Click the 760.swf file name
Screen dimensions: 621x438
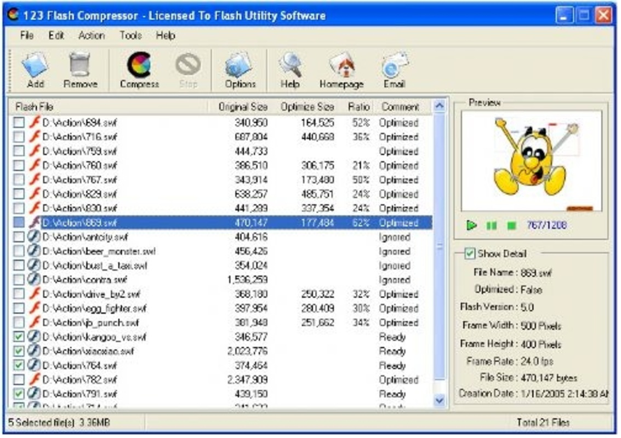click(79, 165)
